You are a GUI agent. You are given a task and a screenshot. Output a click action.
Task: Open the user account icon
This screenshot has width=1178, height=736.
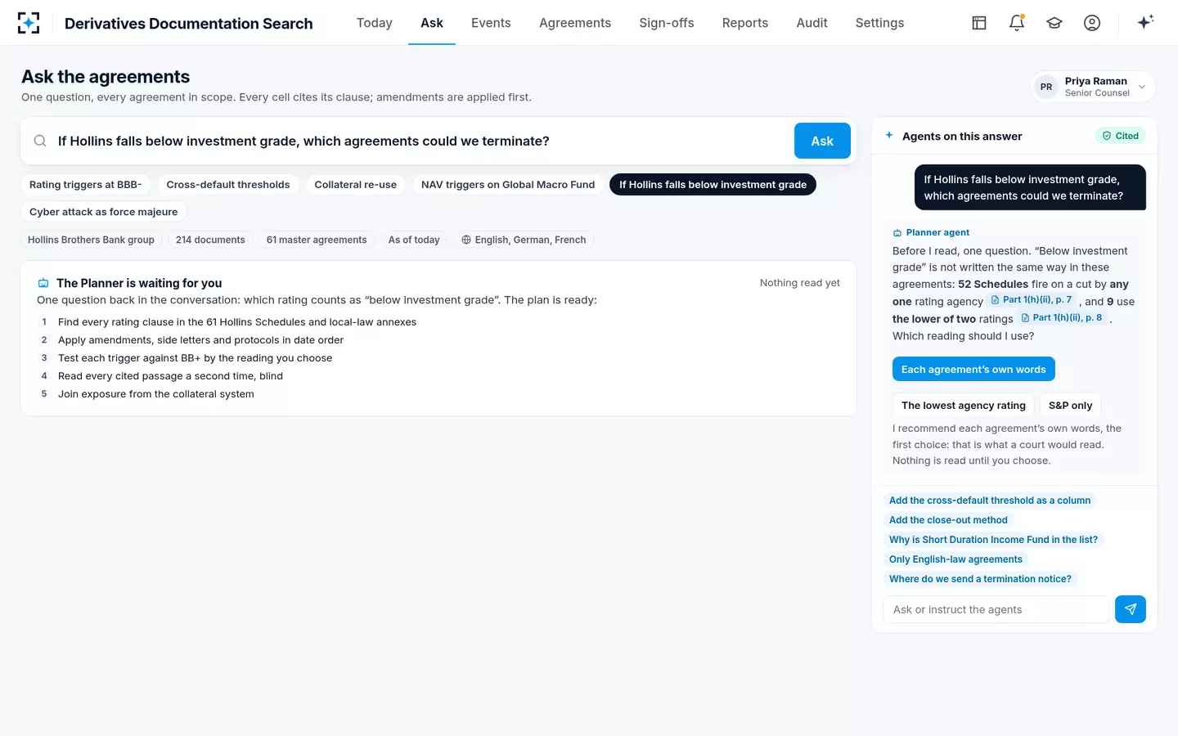(x=1092, y=23)
